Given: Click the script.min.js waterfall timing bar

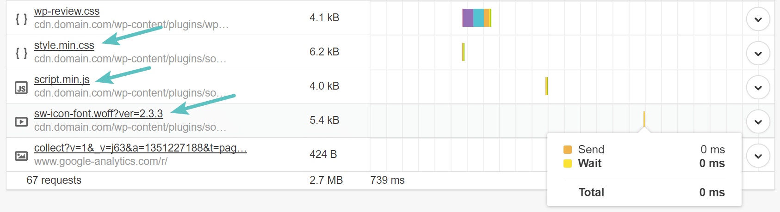Looking at the screenshot, I should point(546,86).
